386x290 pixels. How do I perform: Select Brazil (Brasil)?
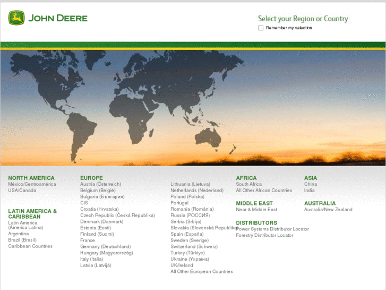(x=22, y=240)
